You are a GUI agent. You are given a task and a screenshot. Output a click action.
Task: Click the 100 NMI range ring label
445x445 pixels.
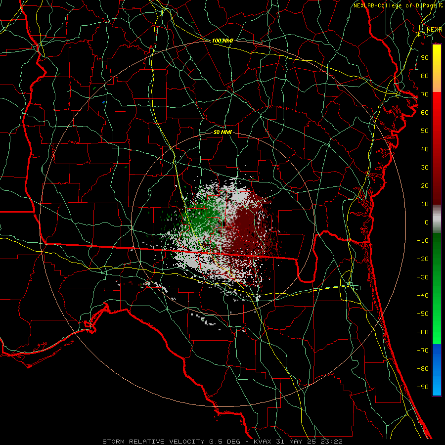click(222, 41)
